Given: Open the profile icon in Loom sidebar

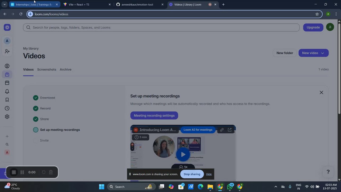Looking at the screenshot, I should pyautogui.click(x=7, y=66).
